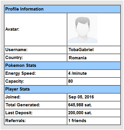Click the Pokemon Stats section header
The height and width of the screenshot is (130, 124).
pos(62,65)
